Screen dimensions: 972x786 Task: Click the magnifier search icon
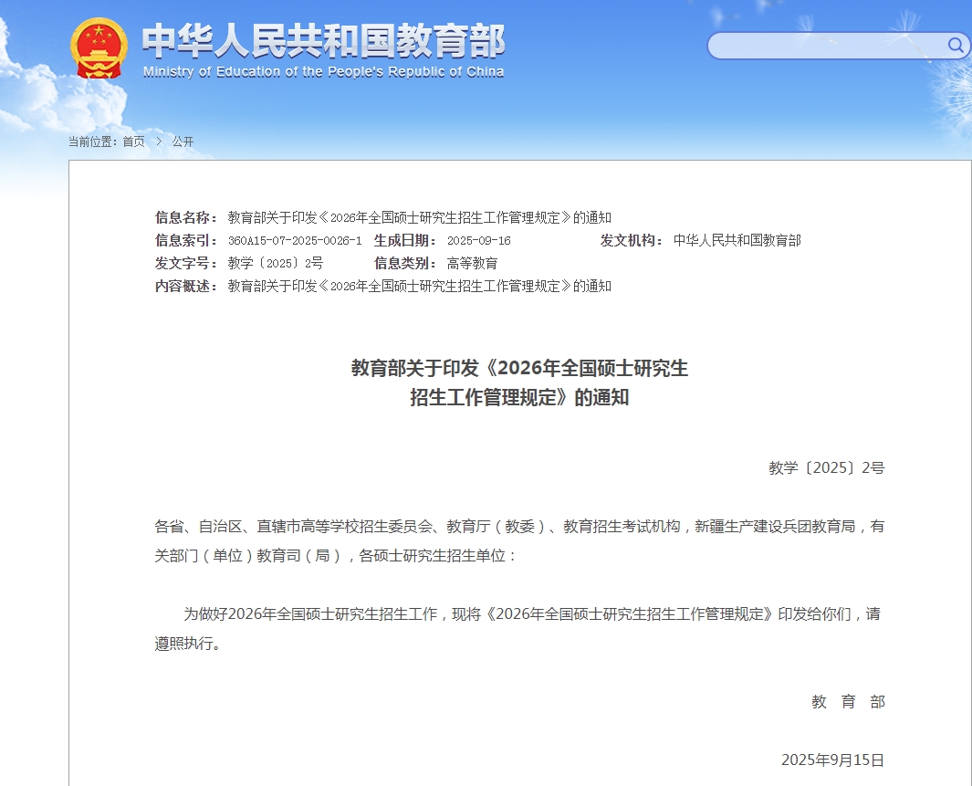click(x=955, y=45)
